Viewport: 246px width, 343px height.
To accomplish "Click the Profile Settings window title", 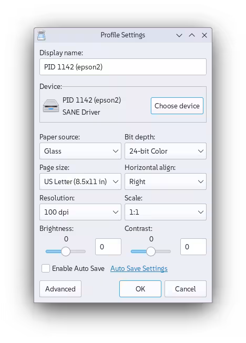I will coord(122,35).
